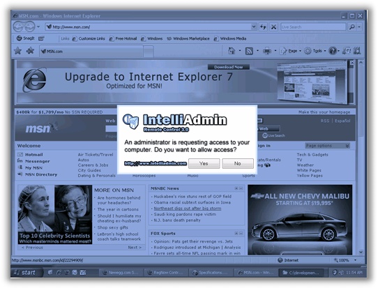This screenshot has width=378, height=288.
Task: Click the browser Forward button
Action: click(30, 26)
